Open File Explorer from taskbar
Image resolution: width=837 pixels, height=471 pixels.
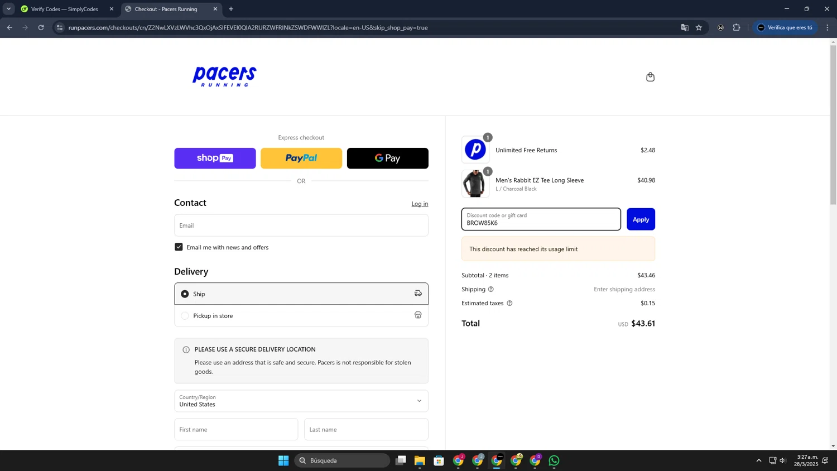click(x=420, y=460)
